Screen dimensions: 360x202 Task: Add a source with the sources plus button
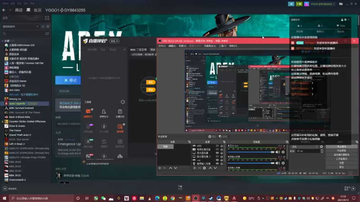tap(194, 168)
